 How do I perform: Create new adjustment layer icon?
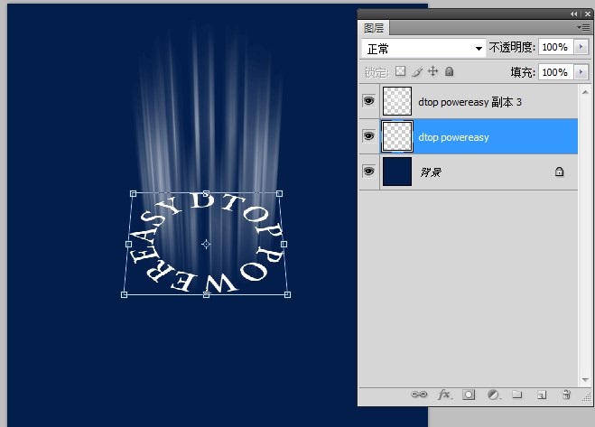point(493,395)
